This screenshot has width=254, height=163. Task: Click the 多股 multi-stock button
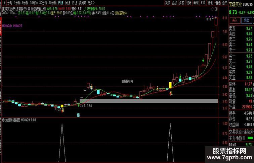[x=181, y=3]
